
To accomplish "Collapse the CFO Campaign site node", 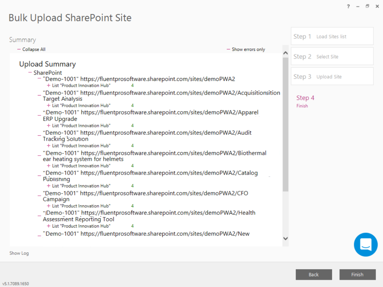I will point(39,196).
